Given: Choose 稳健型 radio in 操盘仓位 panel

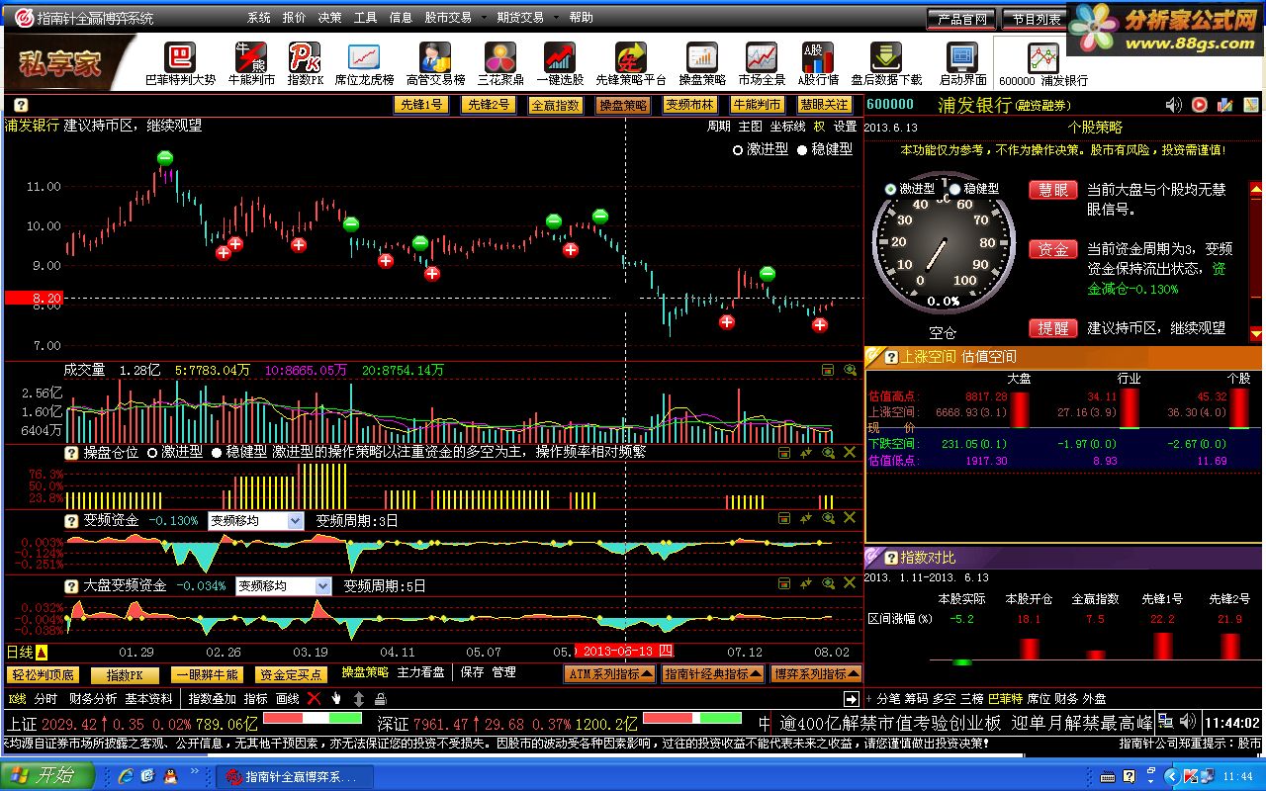Looking at the screenshot, I should [x=217, y=452].
